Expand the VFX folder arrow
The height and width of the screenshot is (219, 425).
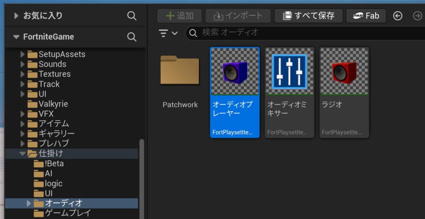point(23,114)
